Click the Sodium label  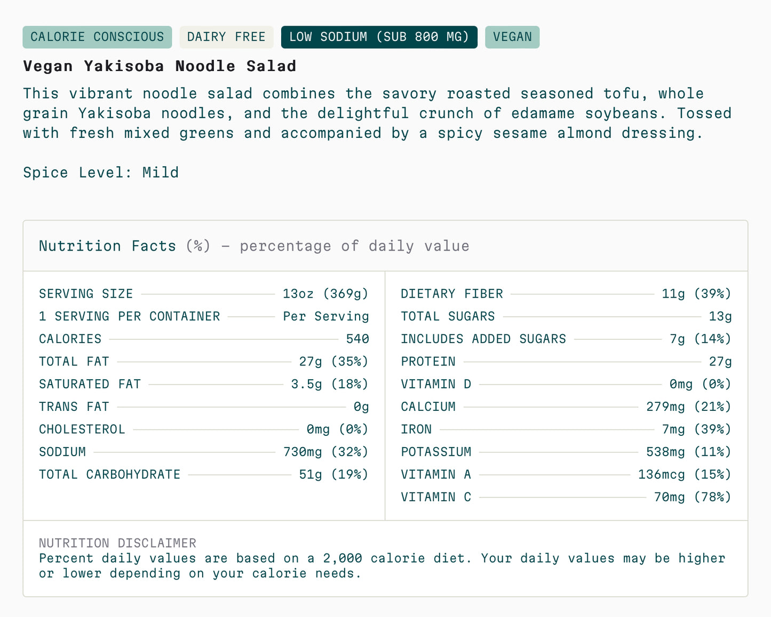tap(62, 452)
